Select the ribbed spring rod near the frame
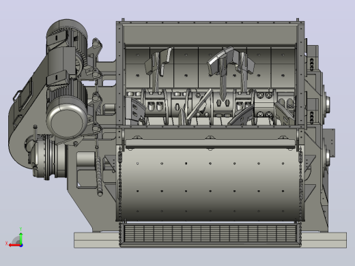The image size is (355, 266). point(99,176)
